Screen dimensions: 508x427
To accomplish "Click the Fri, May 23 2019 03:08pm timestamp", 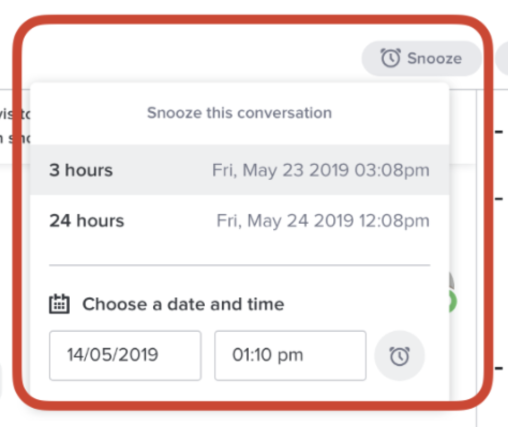I will tap(321, 170).
